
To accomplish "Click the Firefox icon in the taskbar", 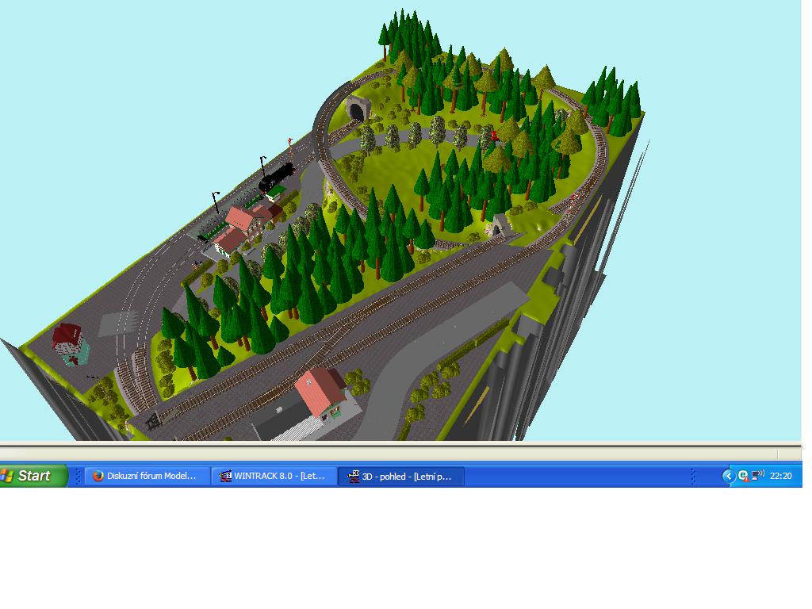I will 98,476.
